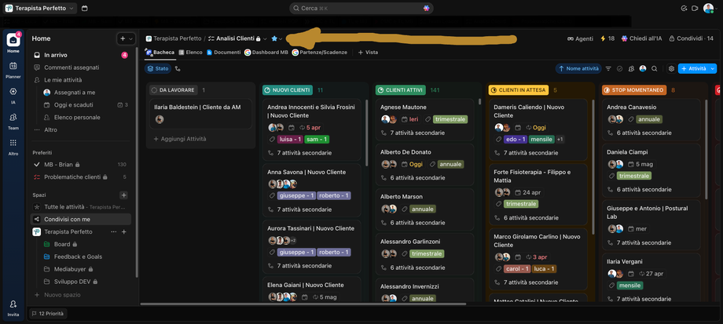Open the Agenti button
The width and height of the screenshot is (723, 324).
pyautogui.click(x=580, y=38)
